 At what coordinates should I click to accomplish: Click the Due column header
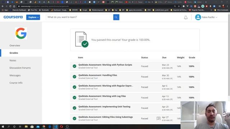[164, 57]
